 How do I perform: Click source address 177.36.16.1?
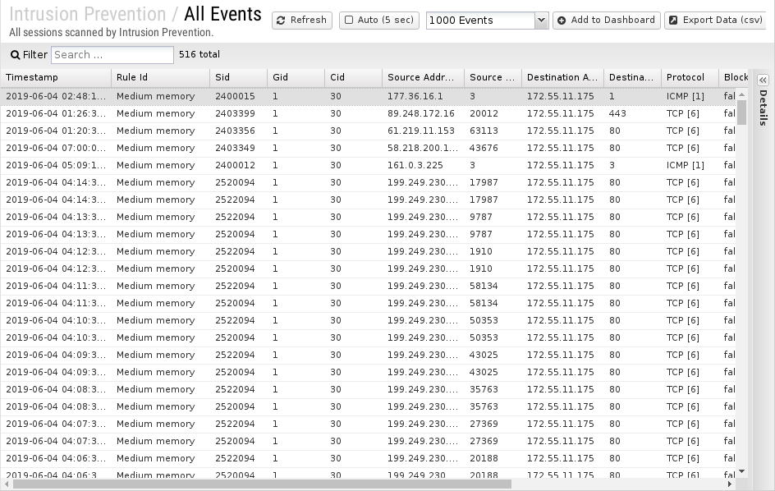pyautogui.click(x=415, y=96)
